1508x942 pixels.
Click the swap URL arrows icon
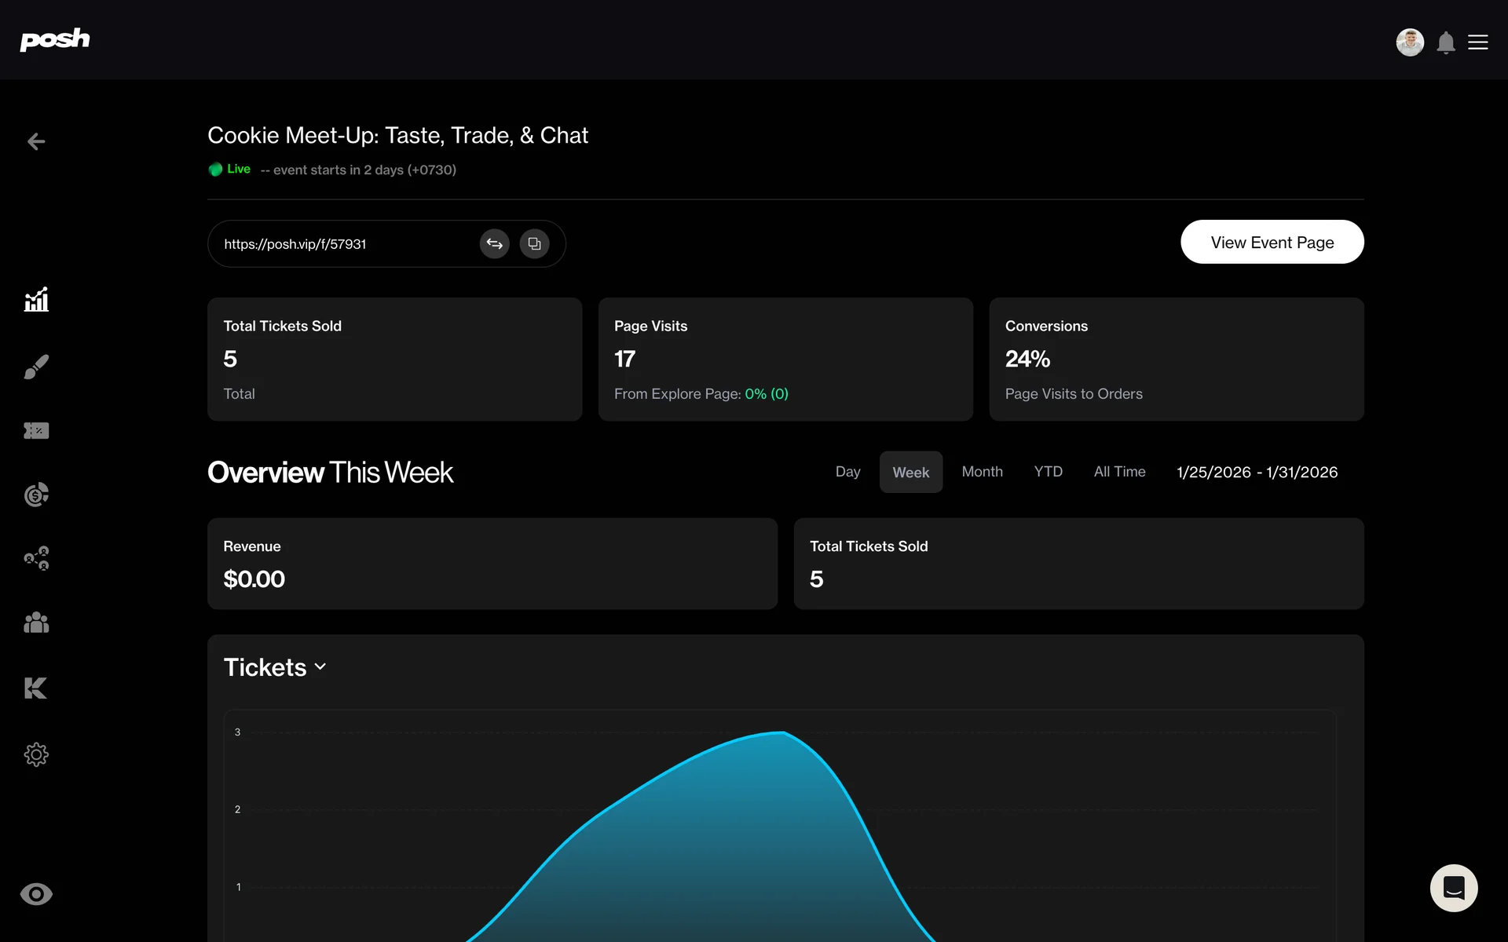(x=494, y=243)
